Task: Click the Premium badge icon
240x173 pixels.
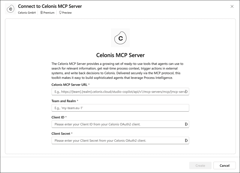Action: point(42,13)
